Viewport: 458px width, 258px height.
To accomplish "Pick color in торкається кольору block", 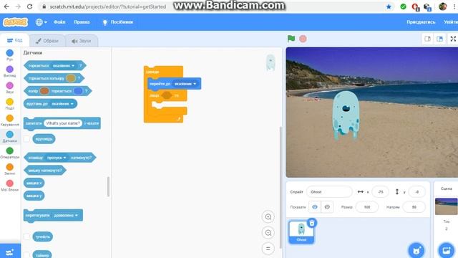I will tap(71, 78).
